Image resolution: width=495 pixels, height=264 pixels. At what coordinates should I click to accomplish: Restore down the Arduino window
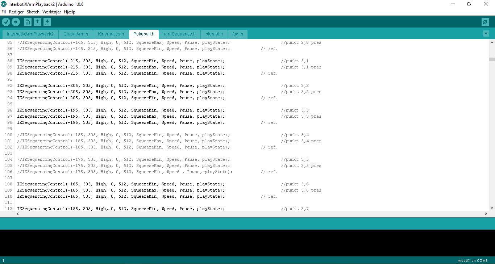click(469, 4)
